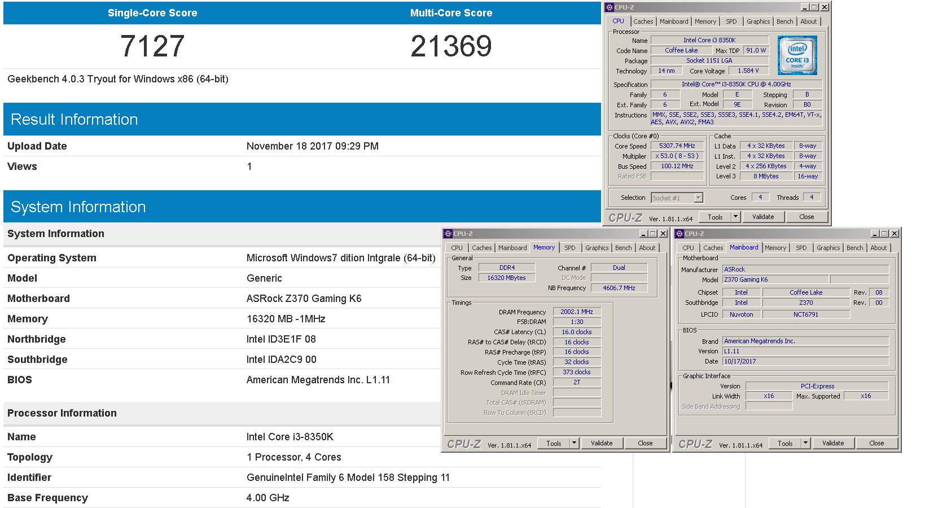Image resolution: width=925 pixels, height=508 pixels.
Task: Click motherboard Model field Z370 Gaming K6
Action: tap(775, 279)
